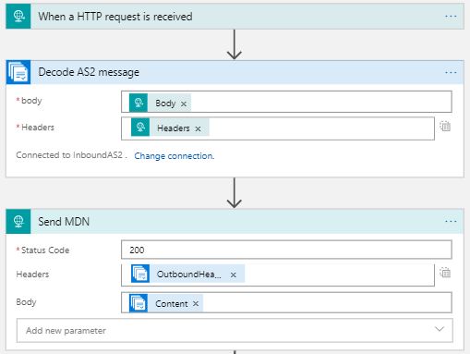The image size is (470, 354).
Task: Switch Decode AS2 Headers to text mode
Action: pos(445,127)
